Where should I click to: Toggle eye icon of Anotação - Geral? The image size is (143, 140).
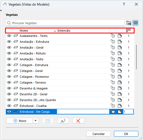tap(9, 47)
